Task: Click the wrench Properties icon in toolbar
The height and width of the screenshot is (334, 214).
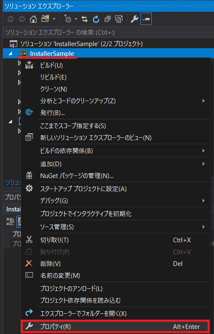Action: 134,19
